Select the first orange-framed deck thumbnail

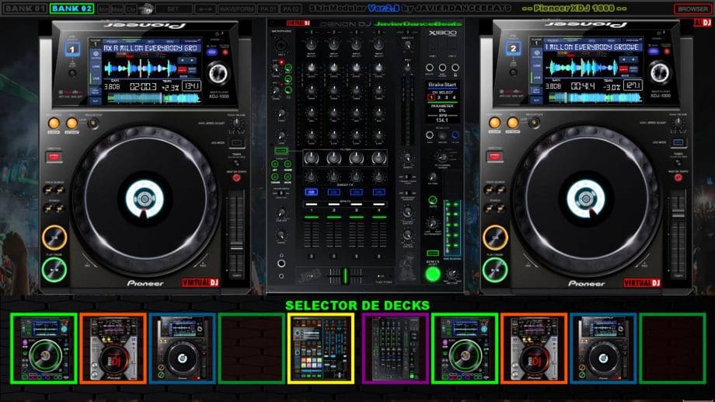113,348
